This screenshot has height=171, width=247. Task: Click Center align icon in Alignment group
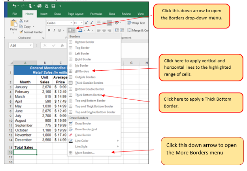[x=104, y=30]
